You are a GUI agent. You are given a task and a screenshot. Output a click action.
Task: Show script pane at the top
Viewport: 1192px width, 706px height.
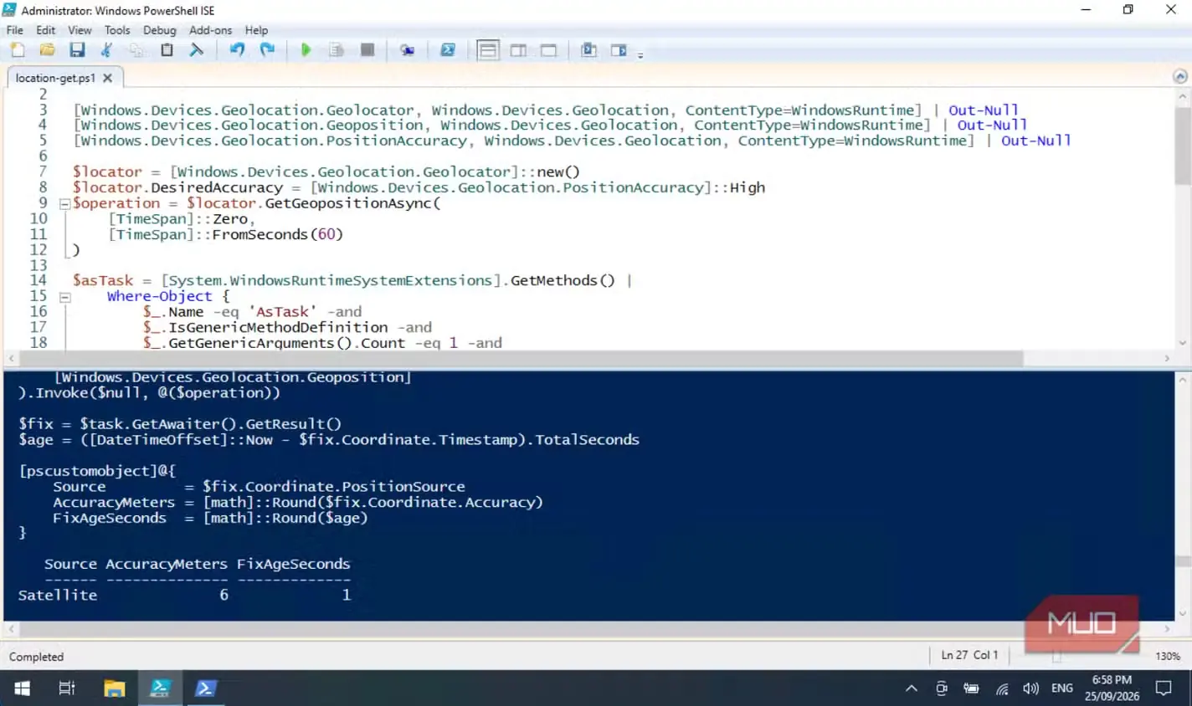pos(488,50)
